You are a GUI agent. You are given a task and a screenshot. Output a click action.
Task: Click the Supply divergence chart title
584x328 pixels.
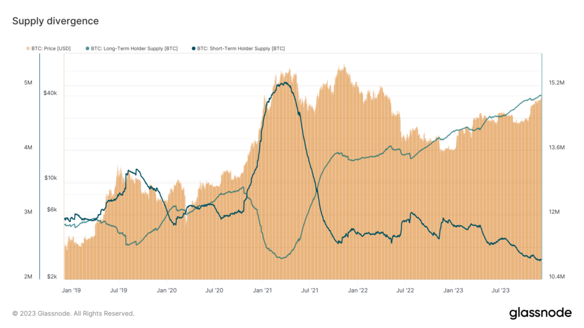[x=55, y=21]
